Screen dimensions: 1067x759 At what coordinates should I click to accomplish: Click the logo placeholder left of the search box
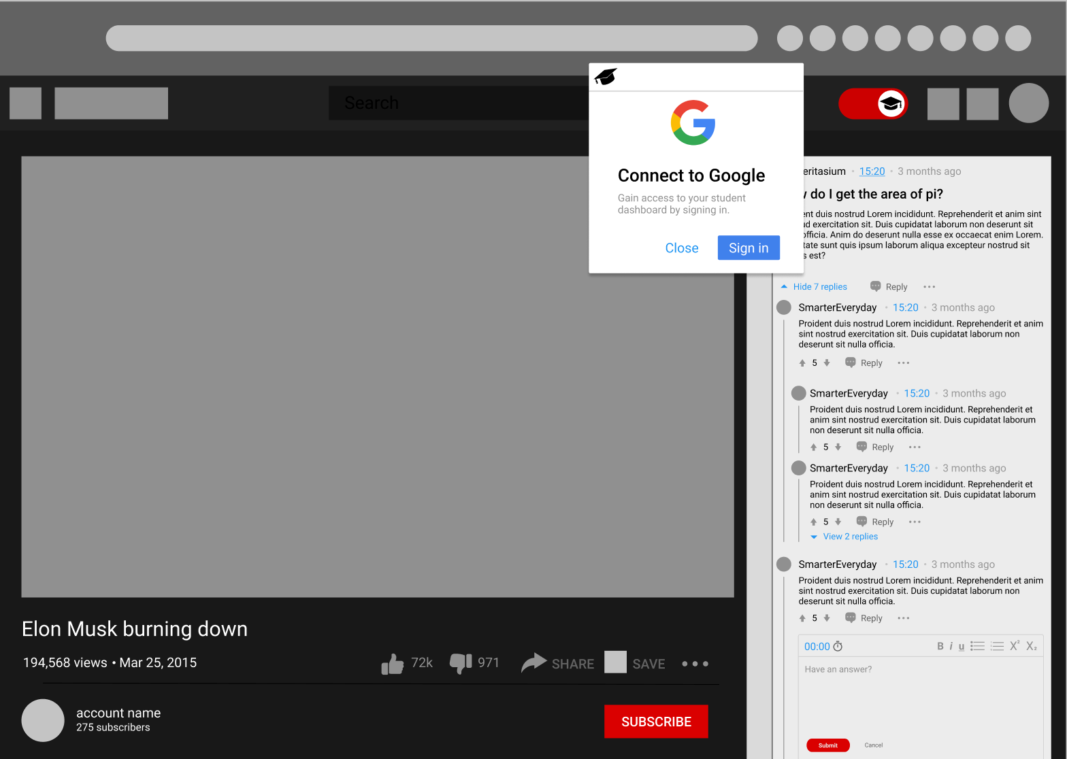click(111, 103)
